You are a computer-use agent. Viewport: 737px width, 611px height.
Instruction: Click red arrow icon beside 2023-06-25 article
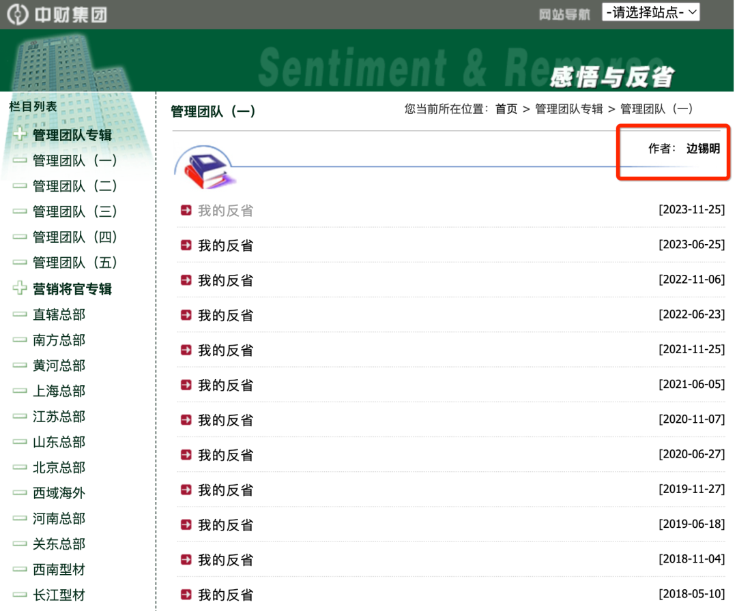[x=186, y=245]
